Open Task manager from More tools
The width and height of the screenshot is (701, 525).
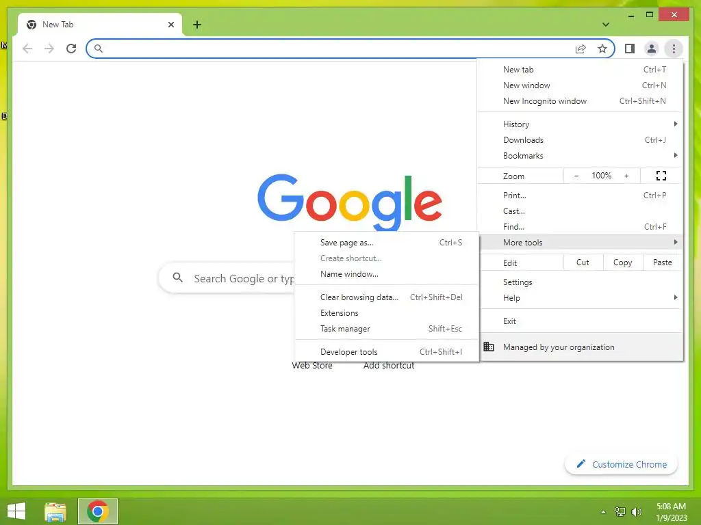(x=386, y=328)
